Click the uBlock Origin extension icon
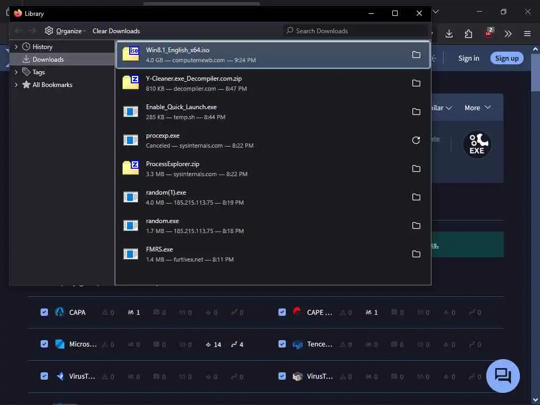 tap(489, 33)
